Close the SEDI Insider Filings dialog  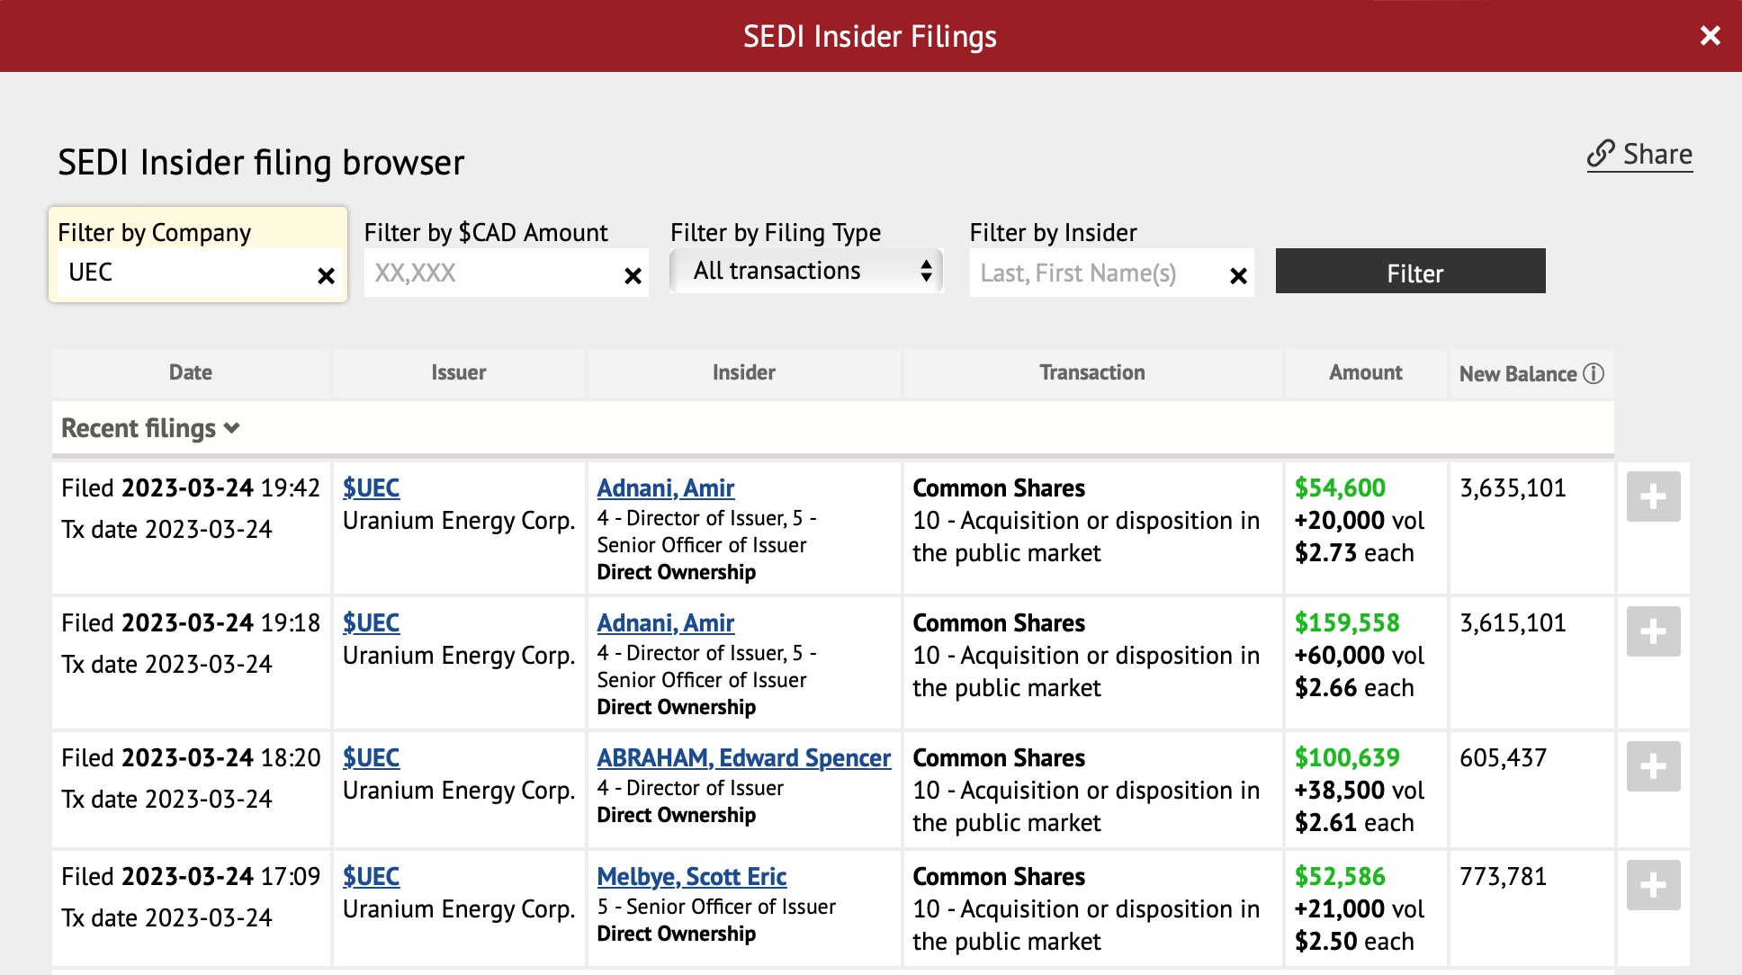(x=1710, y=36)
